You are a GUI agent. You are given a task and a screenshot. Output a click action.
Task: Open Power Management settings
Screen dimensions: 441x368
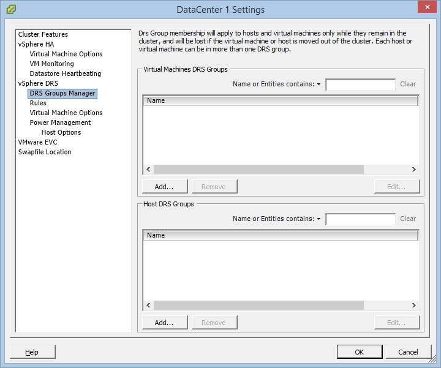tap(60, 122)
